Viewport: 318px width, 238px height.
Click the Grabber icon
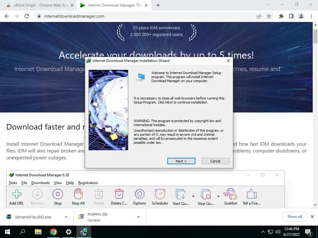click(231, 194)
